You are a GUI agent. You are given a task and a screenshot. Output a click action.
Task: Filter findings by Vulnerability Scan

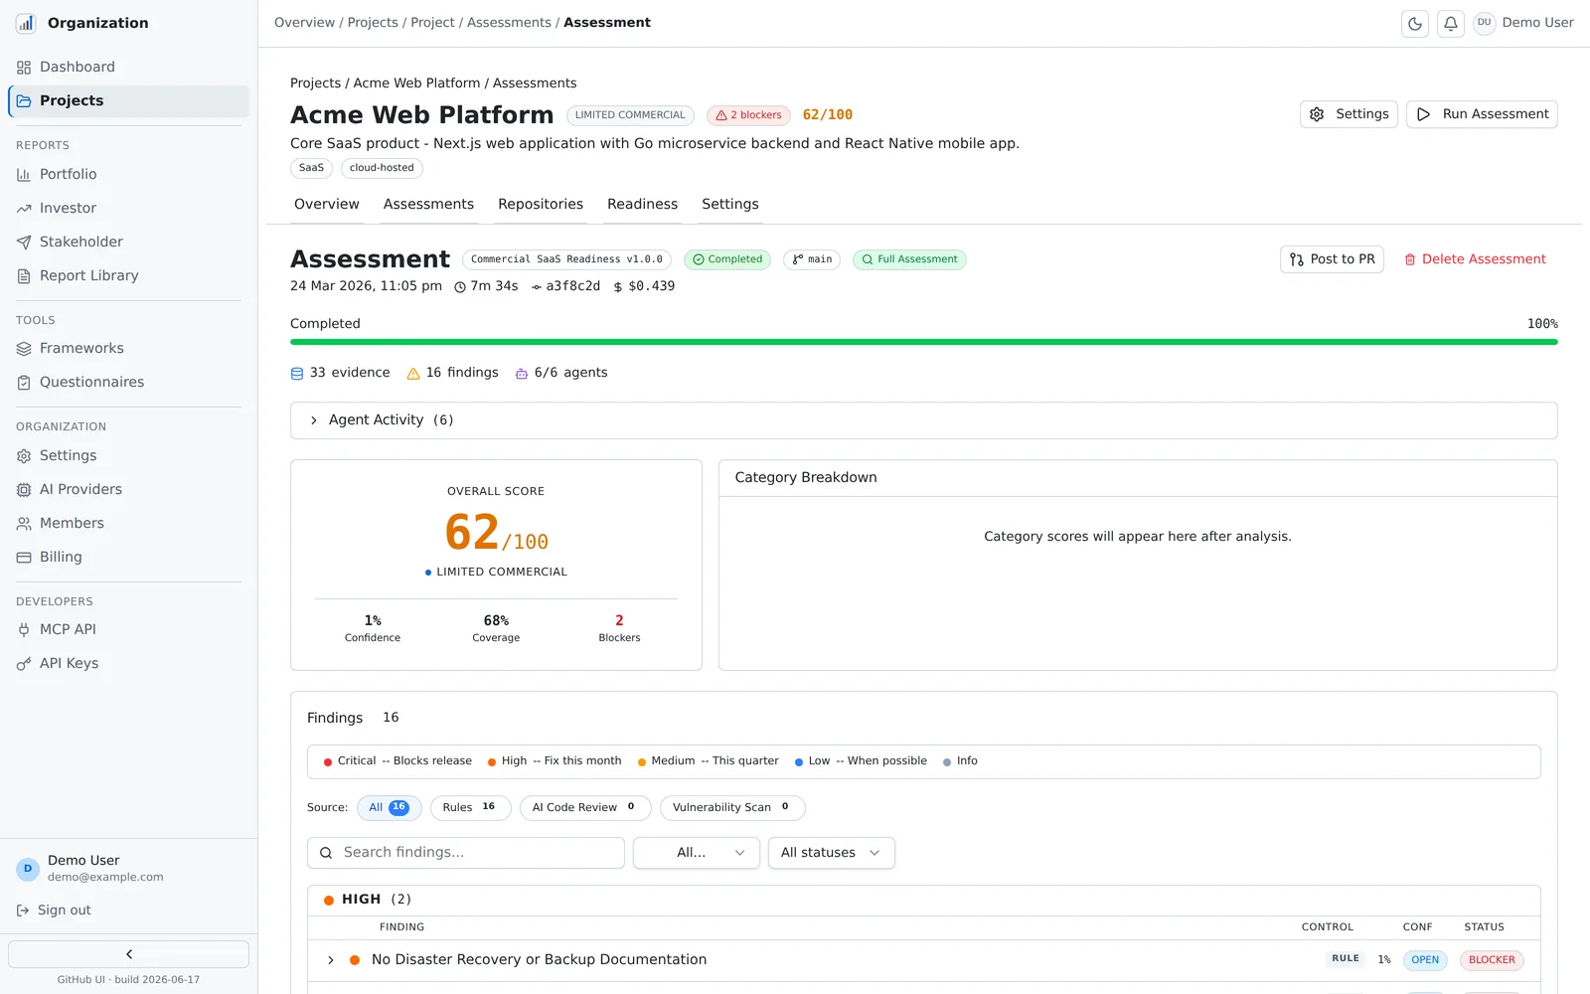[732, 808]
